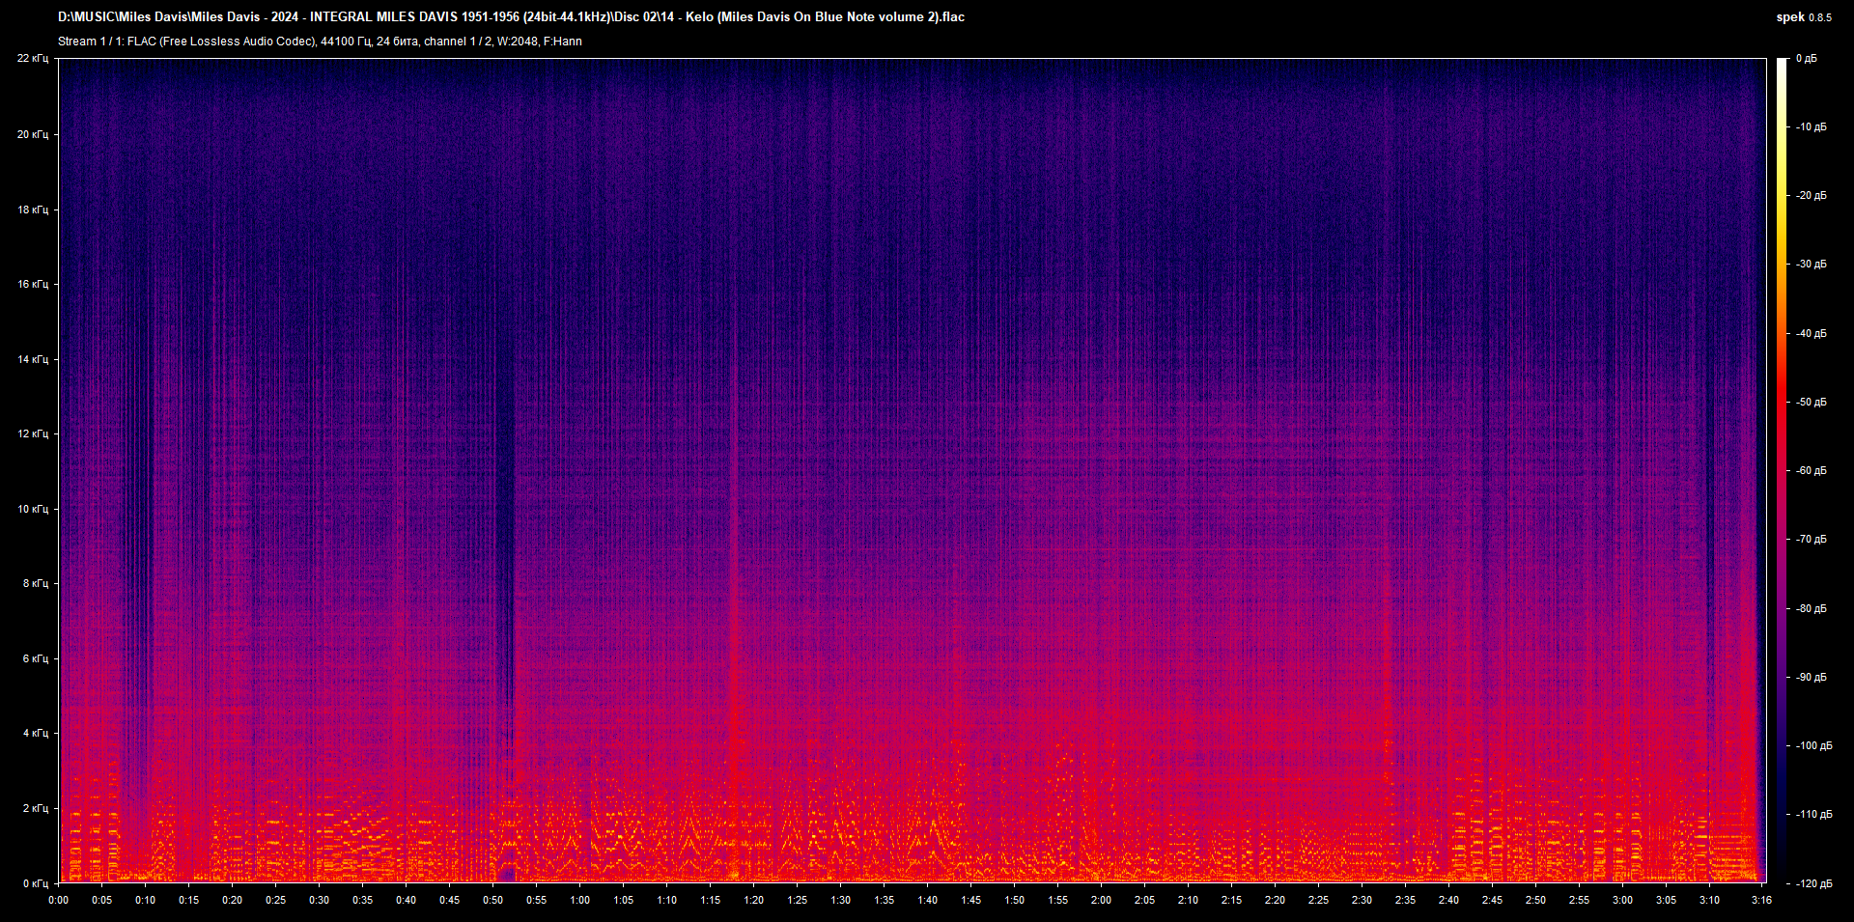Click the -10 дБ level scale label
1854x922 pixels.
click(x=1810, y=126)
